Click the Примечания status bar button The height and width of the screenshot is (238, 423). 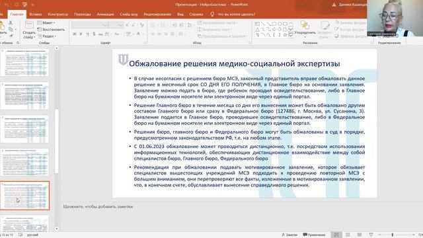click(315, 235)
